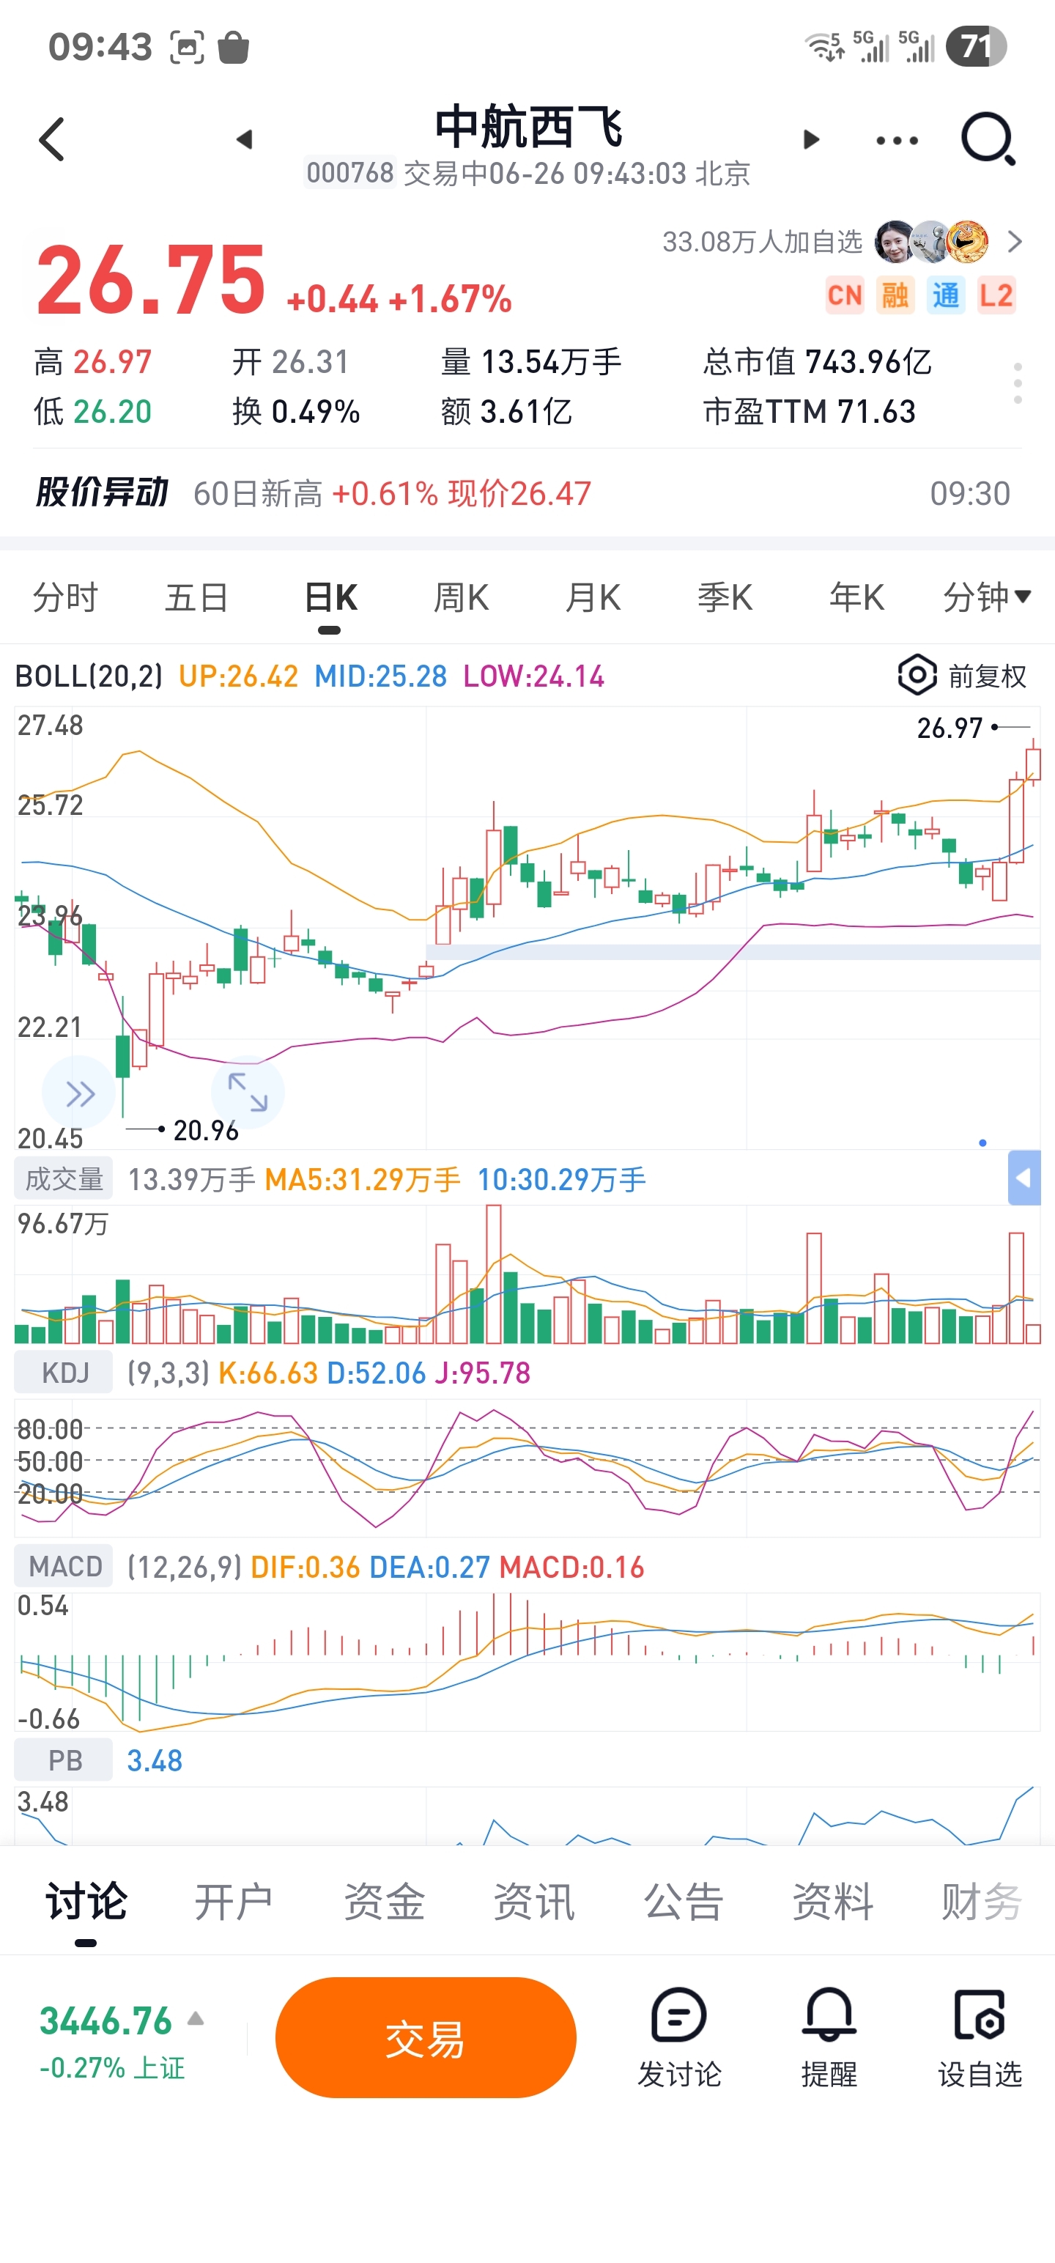The width and height of the screenshot is (1055, 2263).
Task: Change the MACD indicator selector
Action: [63, 1566]
